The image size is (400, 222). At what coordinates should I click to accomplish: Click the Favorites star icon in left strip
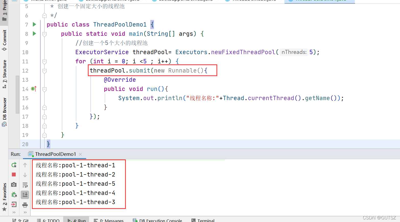(4, 209)
